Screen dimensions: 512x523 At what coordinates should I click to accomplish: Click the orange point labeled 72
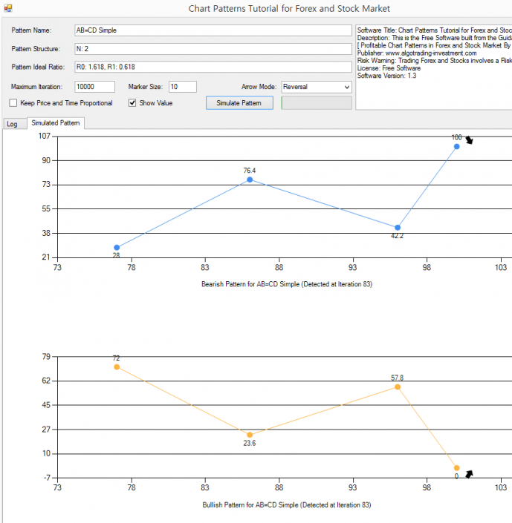(x=117, y=367)
